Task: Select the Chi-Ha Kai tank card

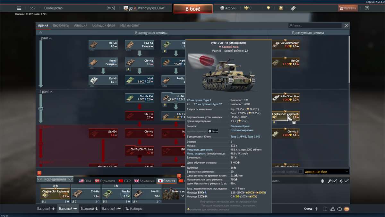Action: pos(140,98)
